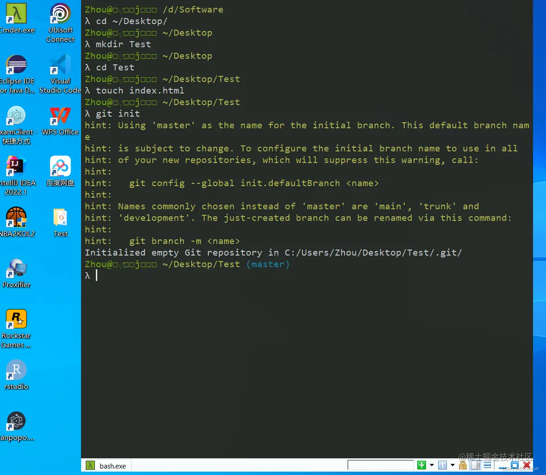Click the '(master)' branch label in prompt
The image size is (546, 475).
(268, 264)
